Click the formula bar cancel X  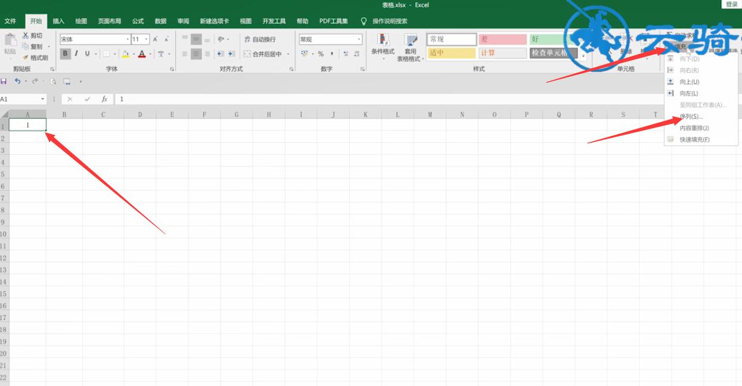click(x=70, y=99)
